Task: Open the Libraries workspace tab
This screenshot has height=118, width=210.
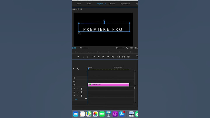Action: tap(112, 4)
